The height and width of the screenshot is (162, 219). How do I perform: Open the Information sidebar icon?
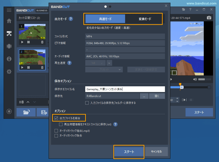[9, 59]
